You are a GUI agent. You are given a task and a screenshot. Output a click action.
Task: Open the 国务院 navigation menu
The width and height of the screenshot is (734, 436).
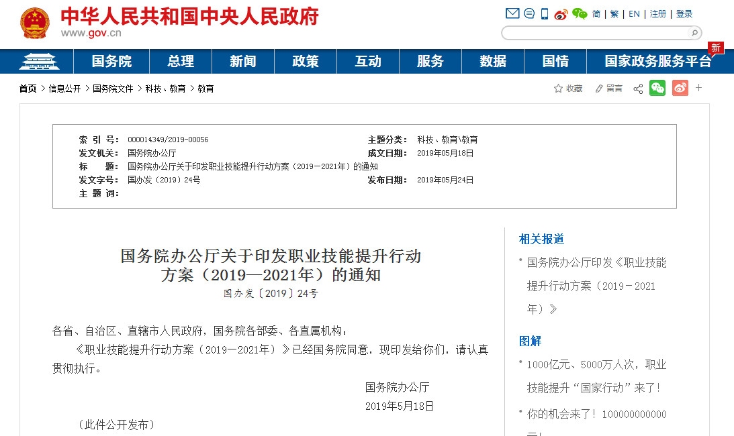point(111,61)
